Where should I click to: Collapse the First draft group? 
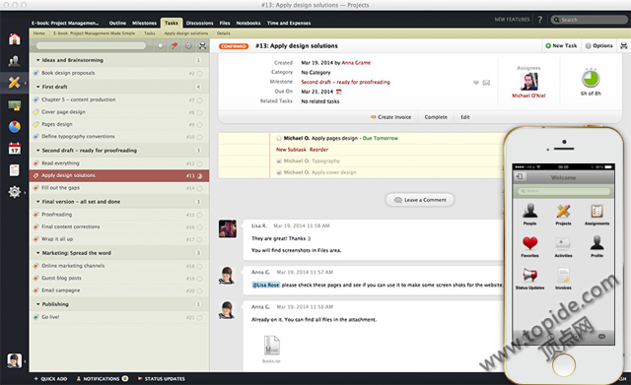(37, 87)
